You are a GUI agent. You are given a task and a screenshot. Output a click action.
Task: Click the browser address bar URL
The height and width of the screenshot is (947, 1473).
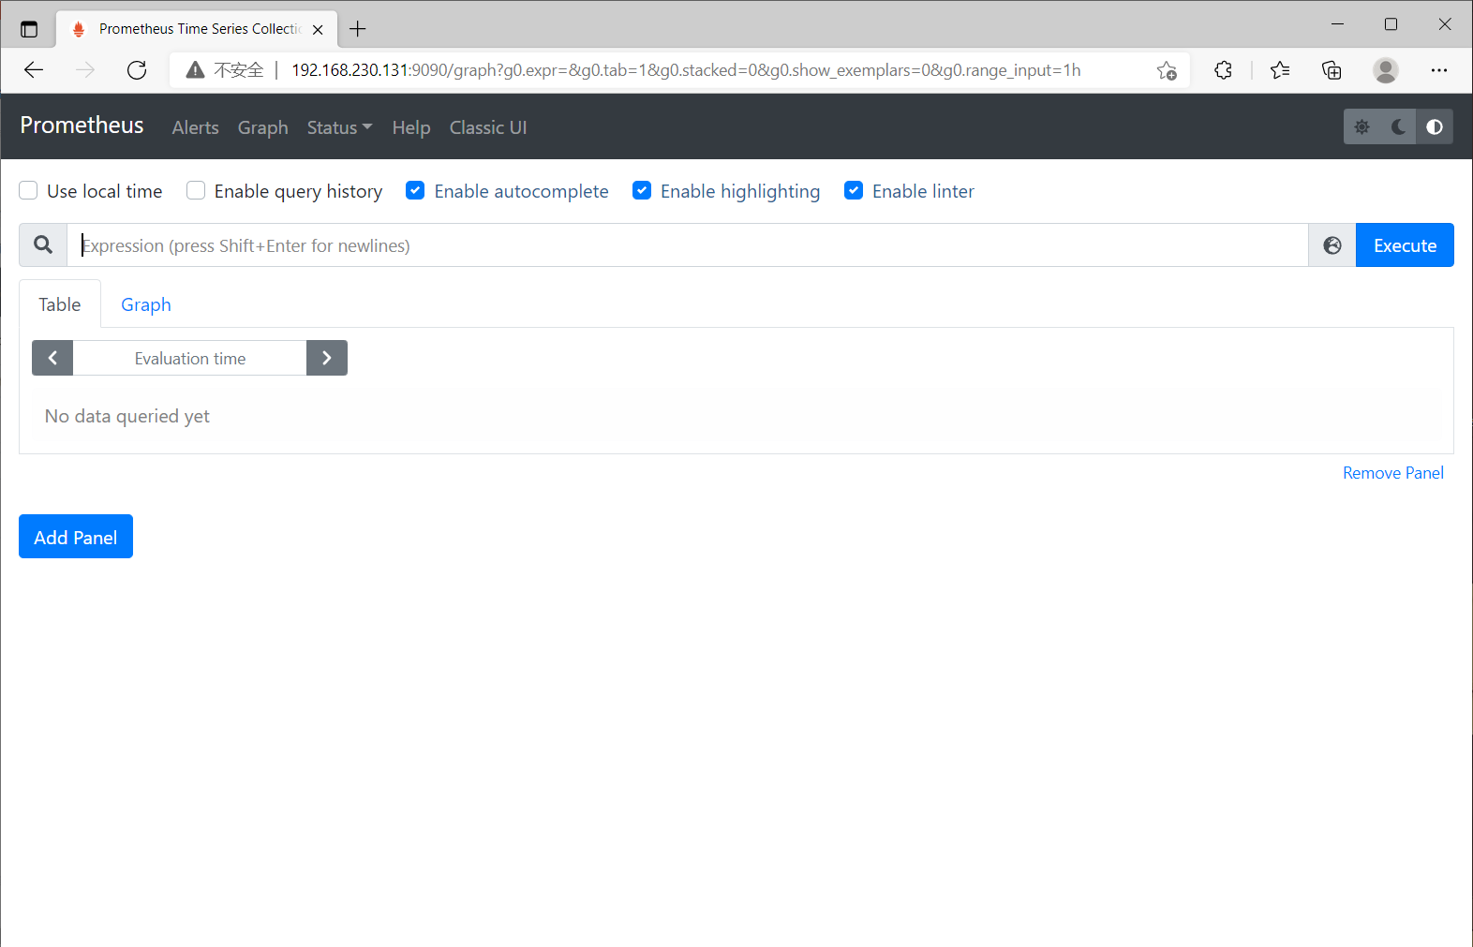pyautogui.click(x=686, y=70)
